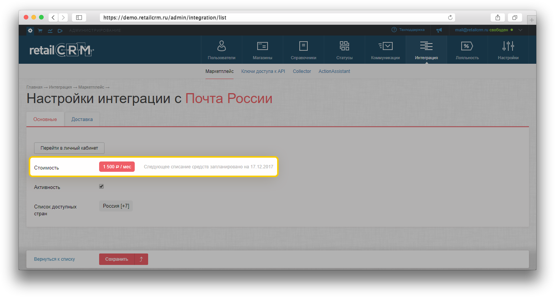Click the Техподдержка help link
The height and width of the screenshot is (297, 555).
click(x=408, y=30)
